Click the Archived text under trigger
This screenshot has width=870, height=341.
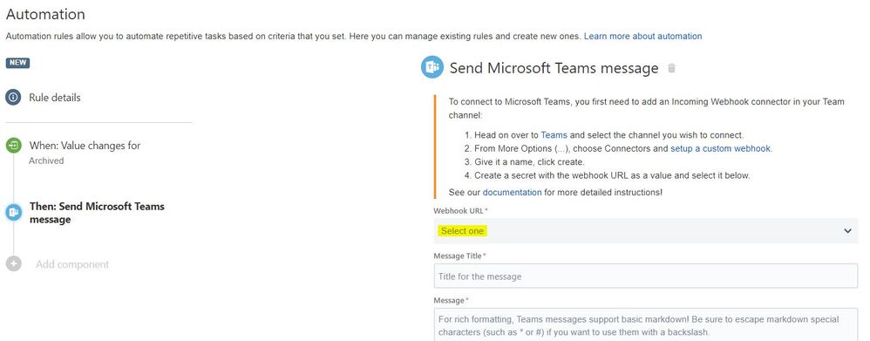point(46,161)
